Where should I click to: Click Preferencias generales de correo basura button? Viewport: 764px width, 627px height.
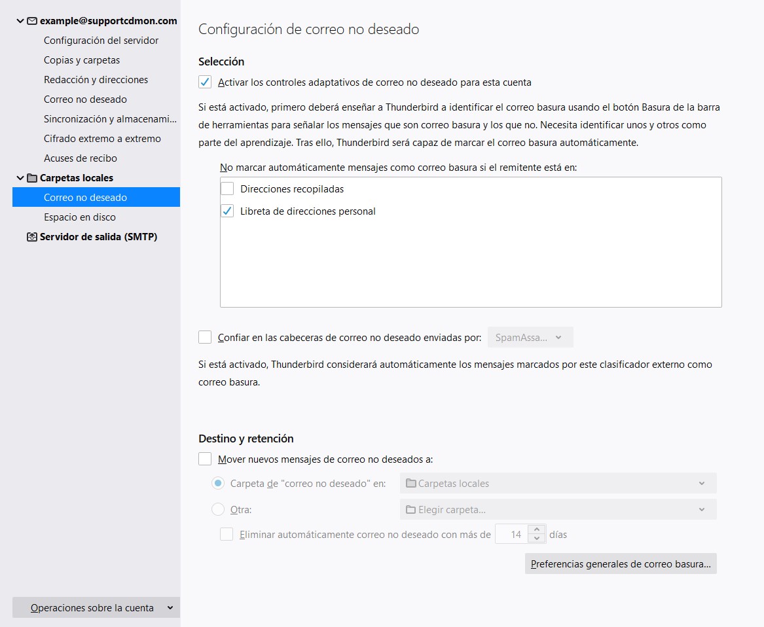pos(620,564)
